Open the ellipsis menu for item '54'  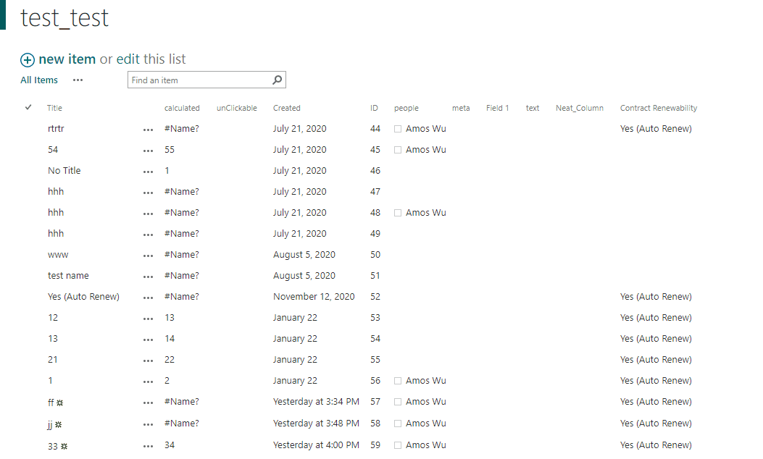(148, 149)
